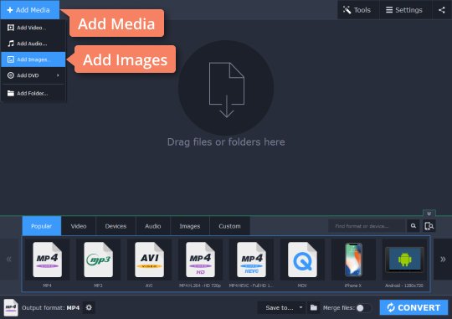Select the MOV QuickTime preset
The height and width of the screenshot is (319, 452).
tap(302, 264)
